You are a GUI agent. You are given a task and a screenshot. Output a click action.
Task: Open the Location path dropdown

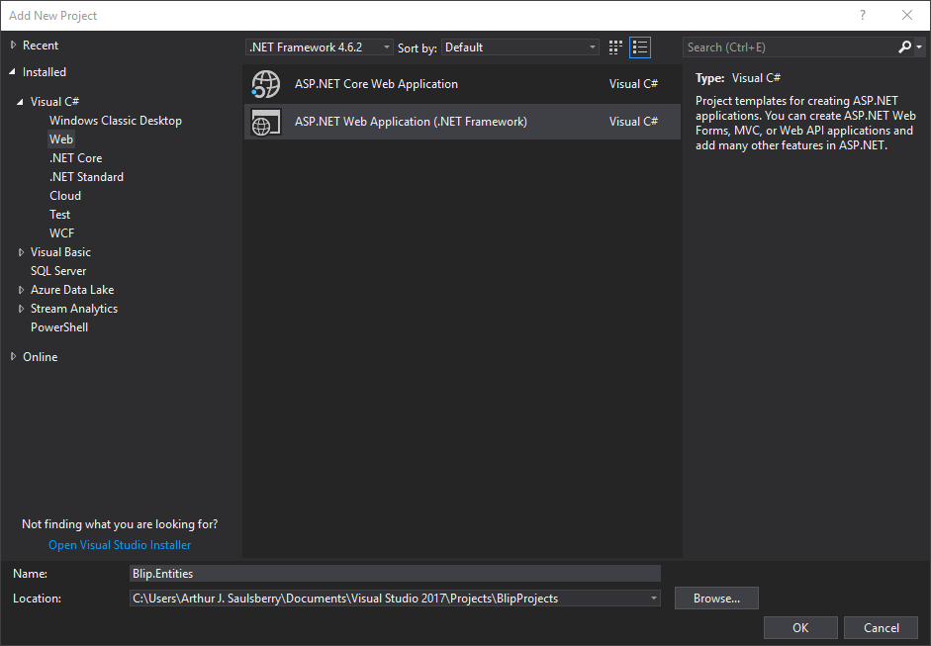[654, 598]
